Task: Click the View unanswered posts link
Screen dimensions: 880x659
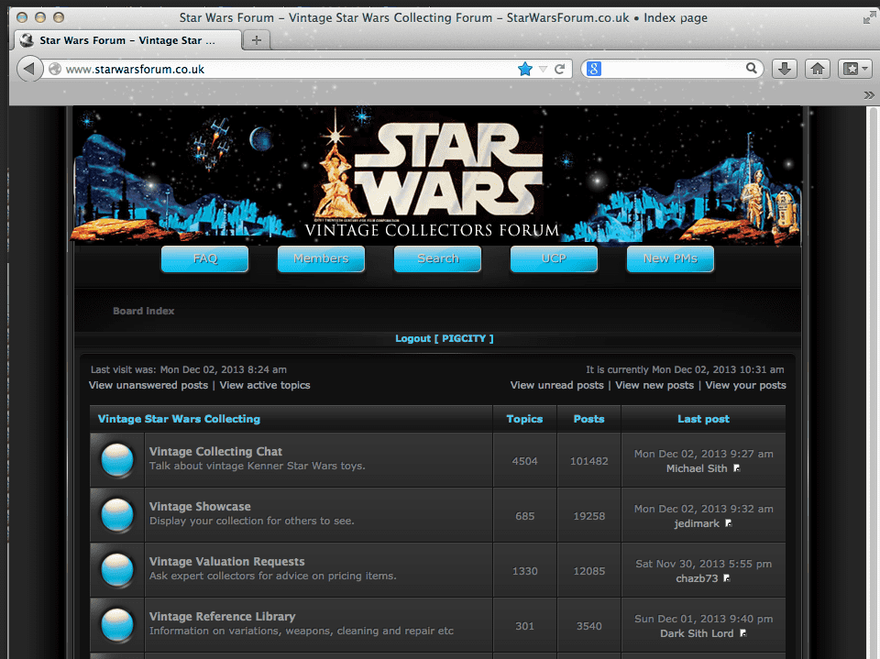Action: [148, 385]
